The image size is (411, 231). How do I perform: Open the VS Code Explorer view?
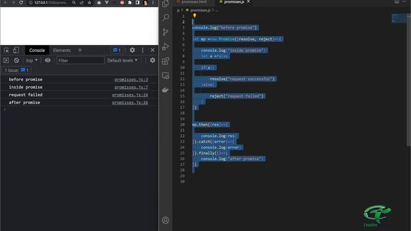pyautogui.click(x=166, y=3)
